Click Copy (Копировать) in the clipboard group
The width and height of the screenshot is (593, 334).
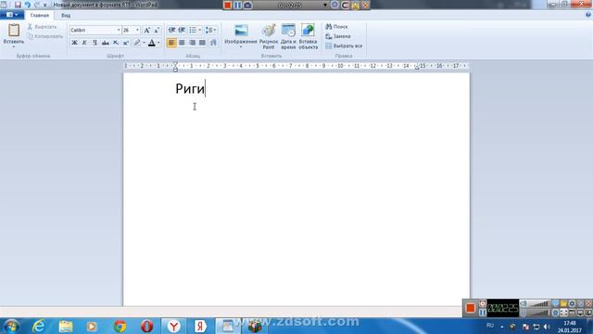coord(45,36)
